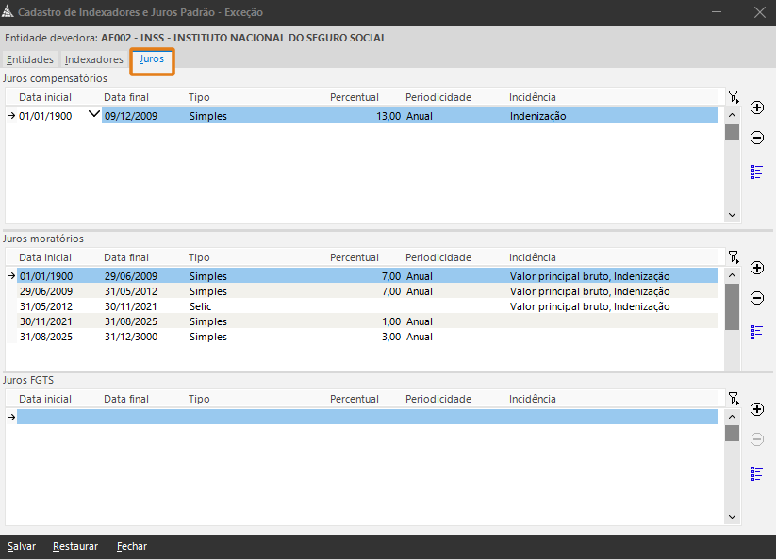
Task: Click the 13,00 Percentual cell
Action: click(x=366, y=116)
